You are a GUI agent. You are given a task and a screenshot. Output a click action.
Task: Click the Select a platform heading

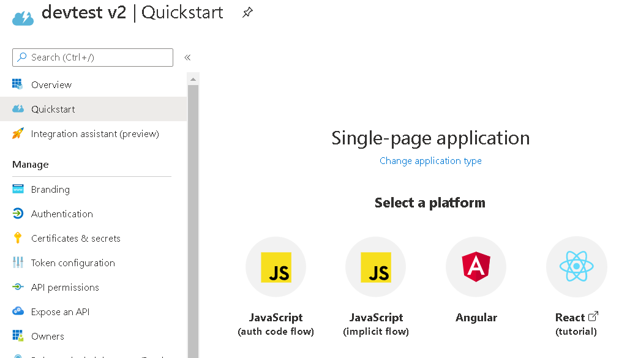click(430, 203)
